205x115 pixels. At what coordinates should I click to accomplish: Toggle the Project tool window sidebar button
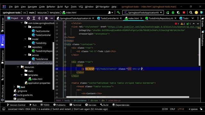[2, 41]
